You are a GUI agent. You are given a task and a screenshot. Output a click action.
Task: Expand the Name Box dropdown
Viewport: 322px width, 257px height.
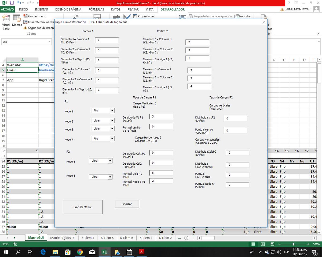(49, 41)
